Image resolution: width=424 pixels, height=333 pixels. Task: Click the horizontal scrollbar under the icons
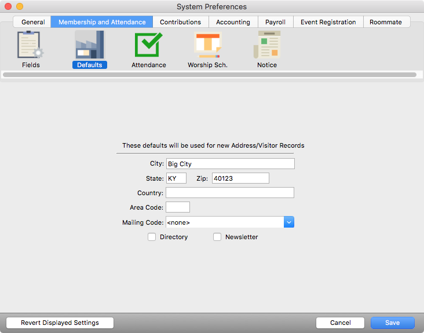[x=209, y=75]
